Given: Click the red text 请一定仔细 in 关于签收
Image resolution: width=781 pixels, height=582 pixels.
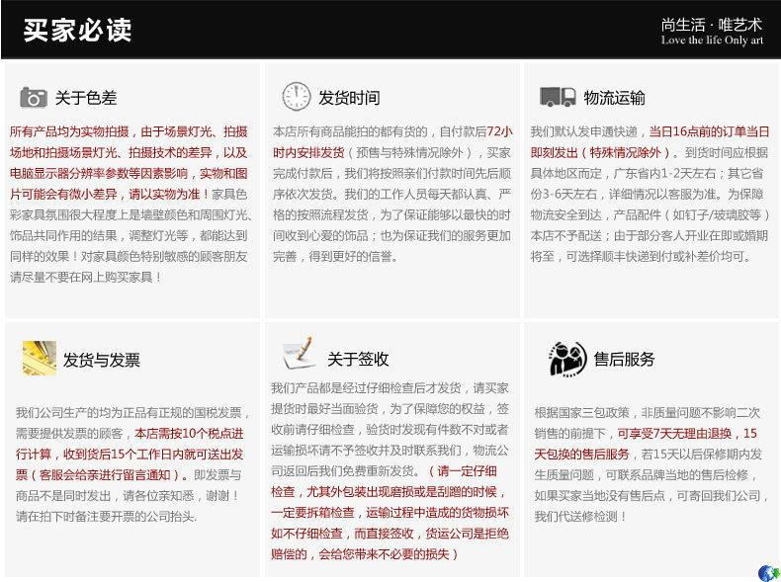Looking at the screenshot, I should (467, 471).
